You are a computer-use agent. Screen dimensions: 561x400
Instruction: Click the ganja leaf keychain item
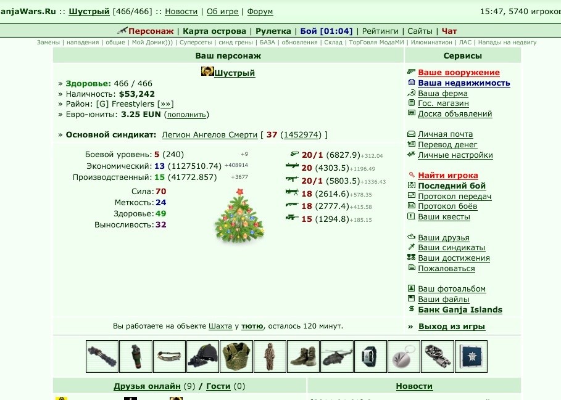[404, 356]
